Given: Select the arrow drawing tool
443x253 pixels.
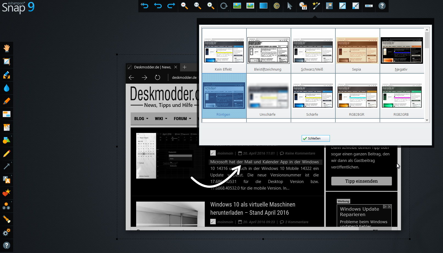Looking at the screenshot, I should (x=7, y=166).
